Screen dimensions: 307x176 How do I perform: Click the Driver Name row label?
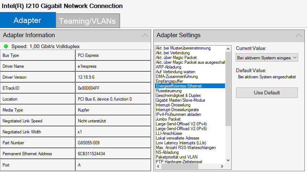tap(13, 66)
